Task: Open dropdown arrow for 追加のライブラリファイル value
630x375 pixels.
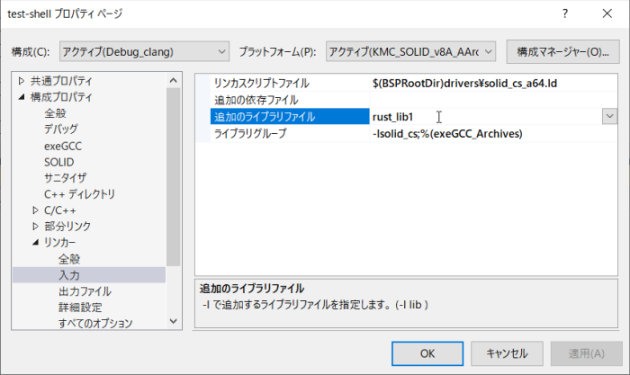Action: 608,116
